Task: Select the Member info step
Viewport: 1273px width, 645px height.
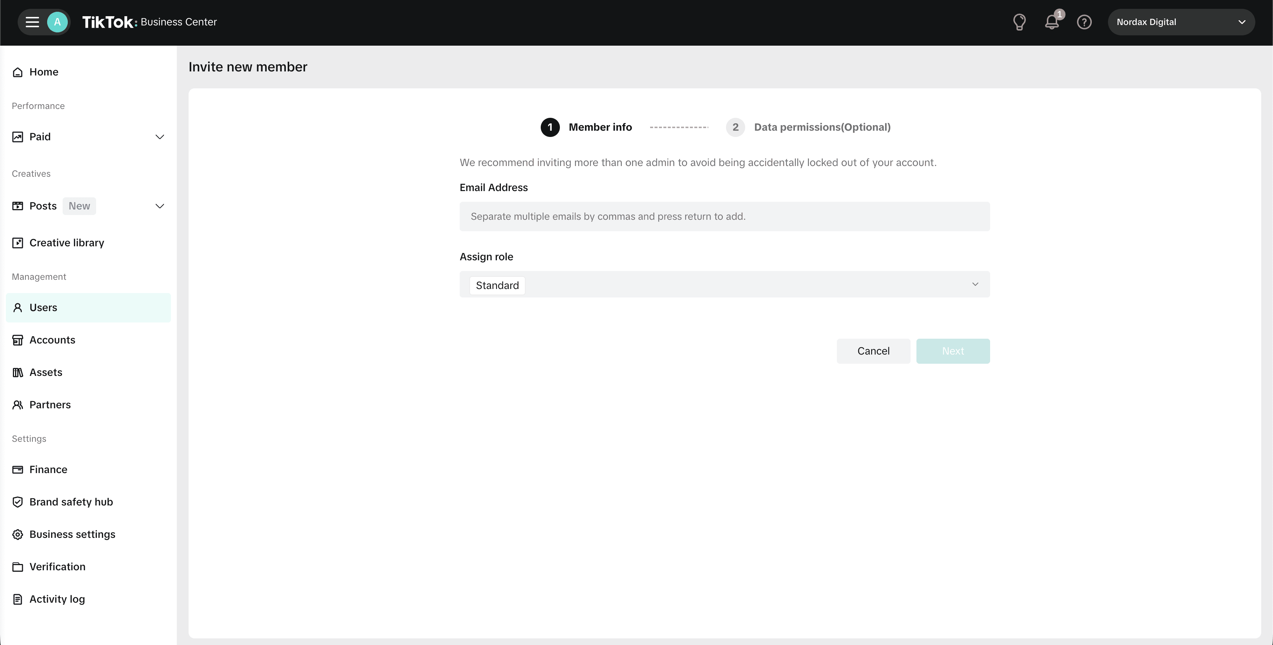Action: (x=600, y=127)
